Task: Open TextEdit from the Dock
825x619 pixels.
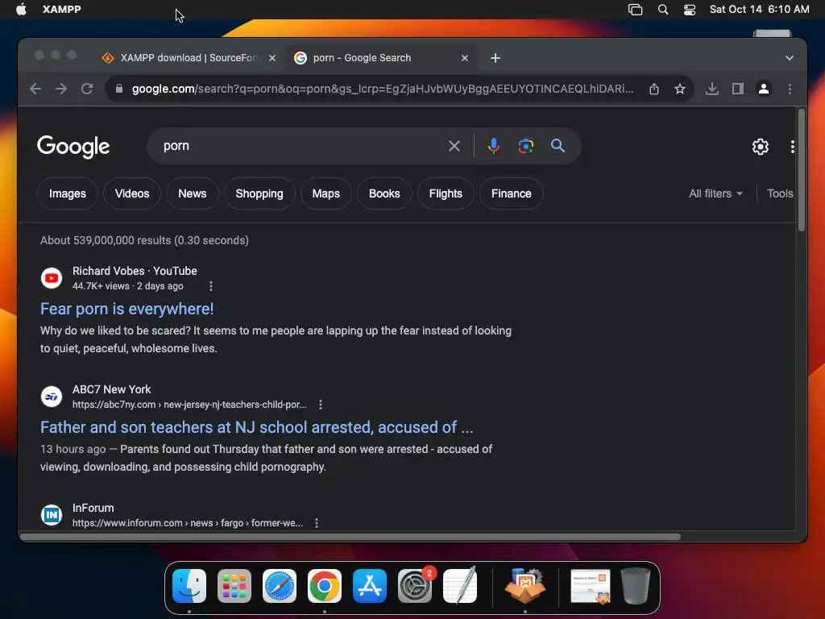Action: pos(460,586)
